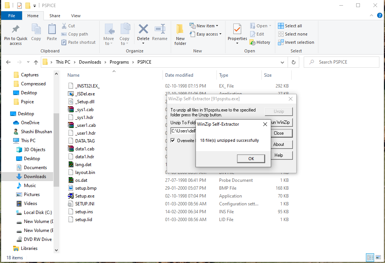
Task: Click the Paste clipboard icon
Action: (52, 29)
